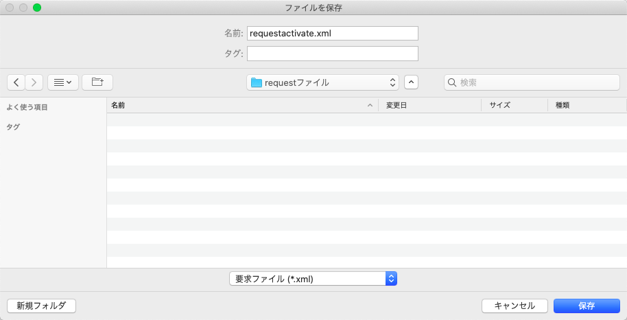Sort by the 種類 column header

[587, 105]
